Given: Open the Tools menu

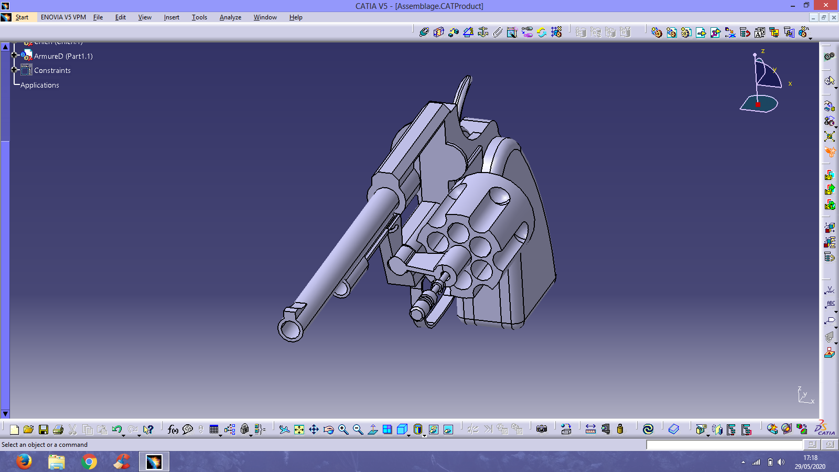Looking at the screenshot, I should (x=199, y=17).
